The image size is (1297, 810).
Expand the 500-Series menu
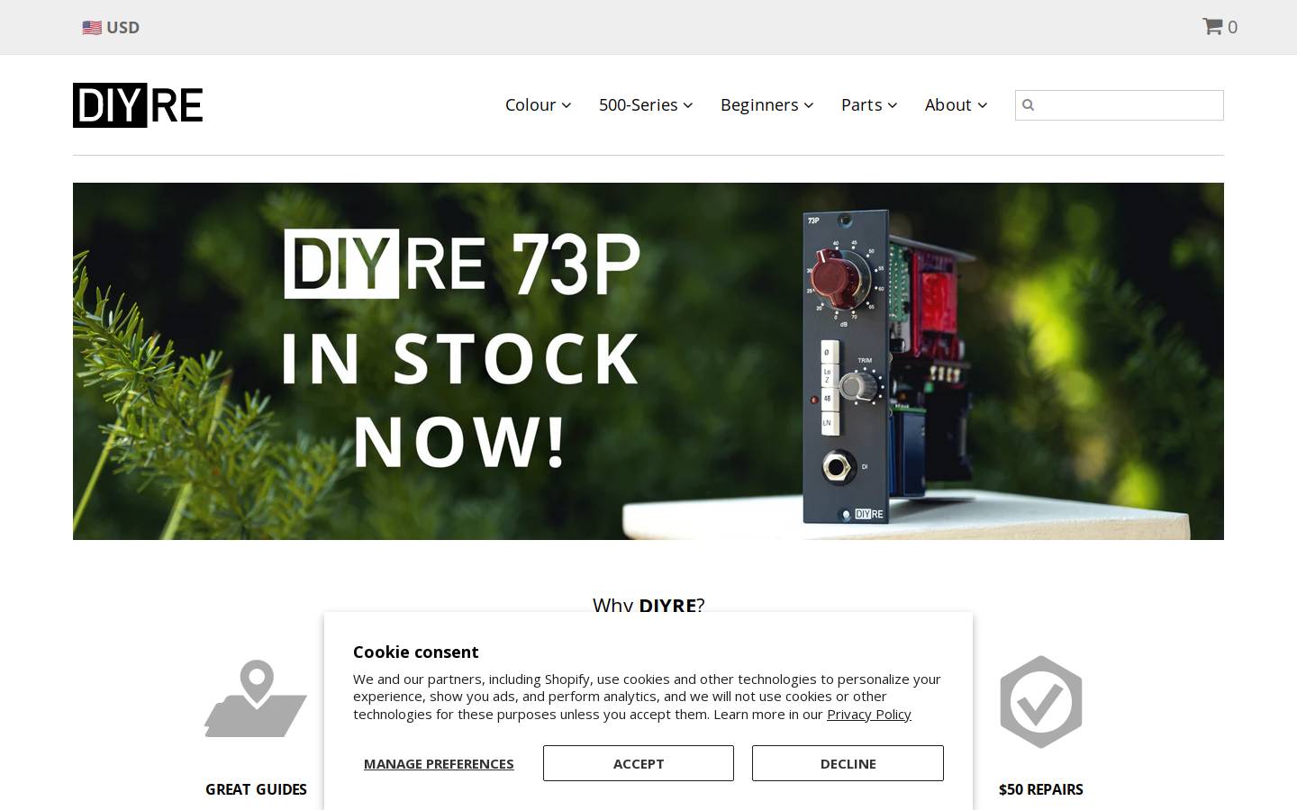pos(646,105)
